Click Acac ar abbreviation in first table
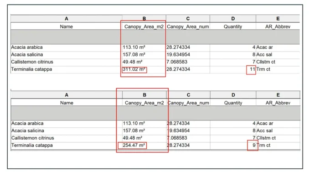 tap(264, 47)
